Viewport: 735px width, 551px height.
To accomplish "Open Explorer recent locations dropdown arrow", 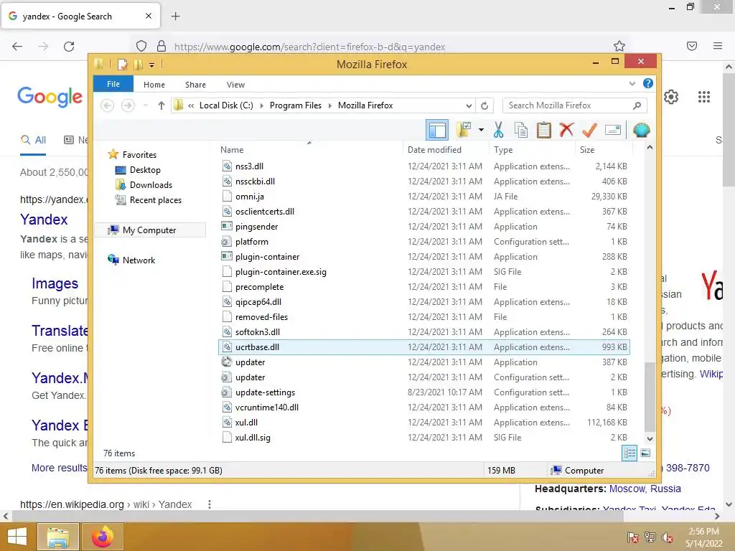I will coord(146,105).
